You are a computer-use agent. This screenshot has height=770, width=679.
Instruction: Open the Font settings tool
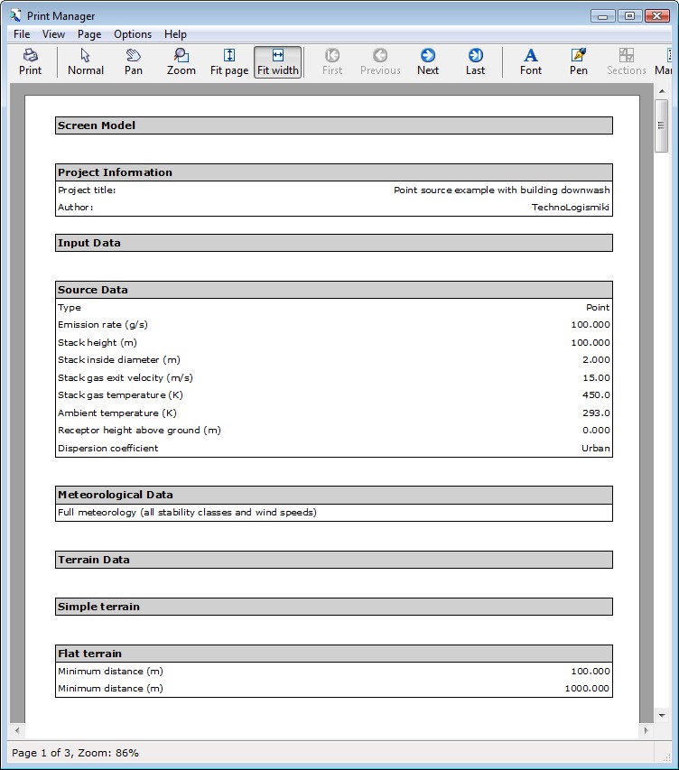pos(531,61)
